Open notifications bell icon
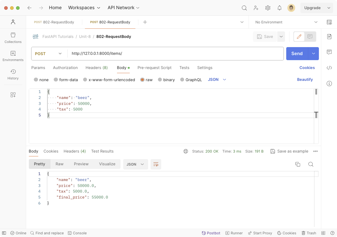The image size is (337, 237). click(279, 8)
